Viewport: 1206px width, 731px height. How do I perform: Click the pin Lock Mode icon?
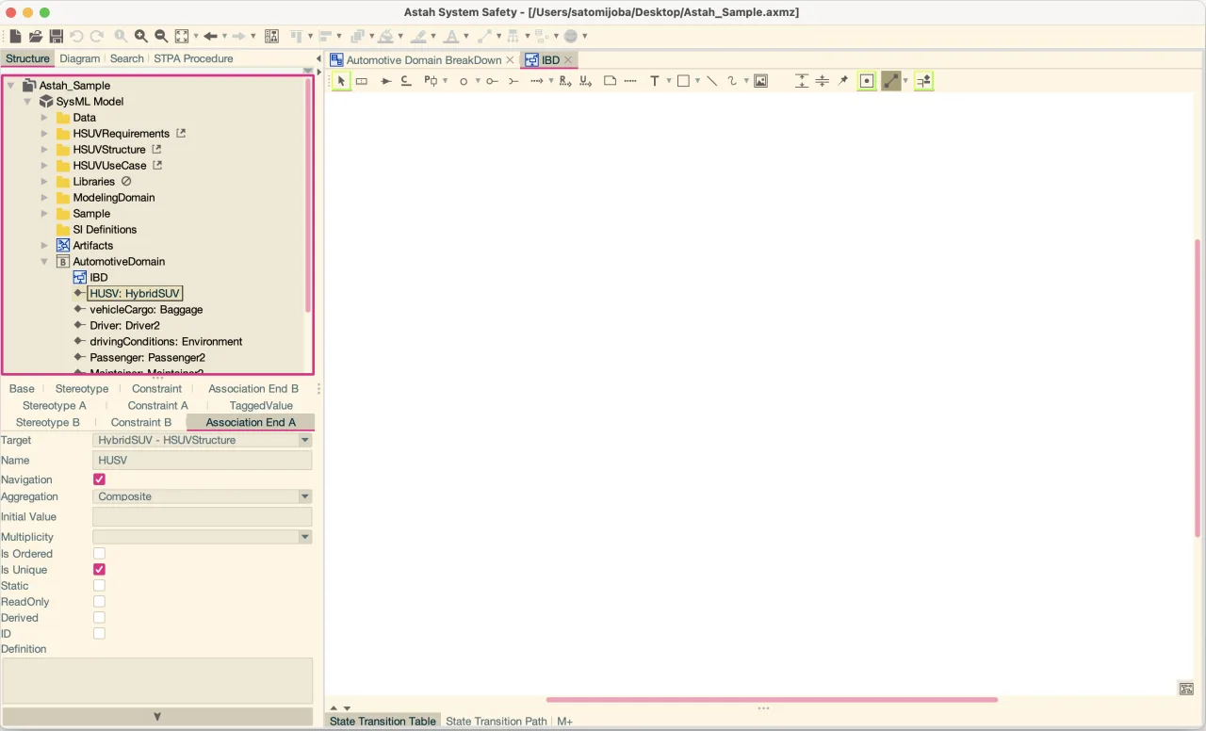(x=843, y=81)
